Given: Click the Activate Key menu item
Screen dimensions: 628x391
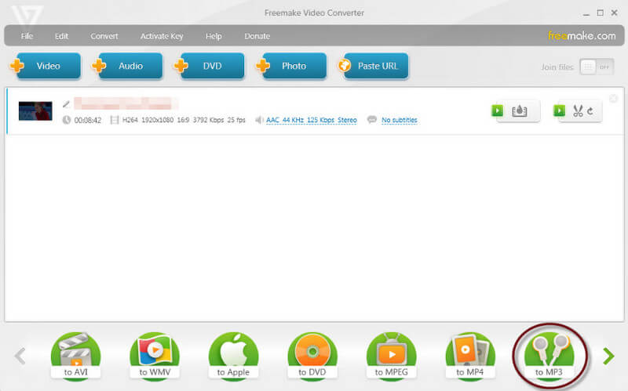Looking at the screenshot, I should (162, 36).
